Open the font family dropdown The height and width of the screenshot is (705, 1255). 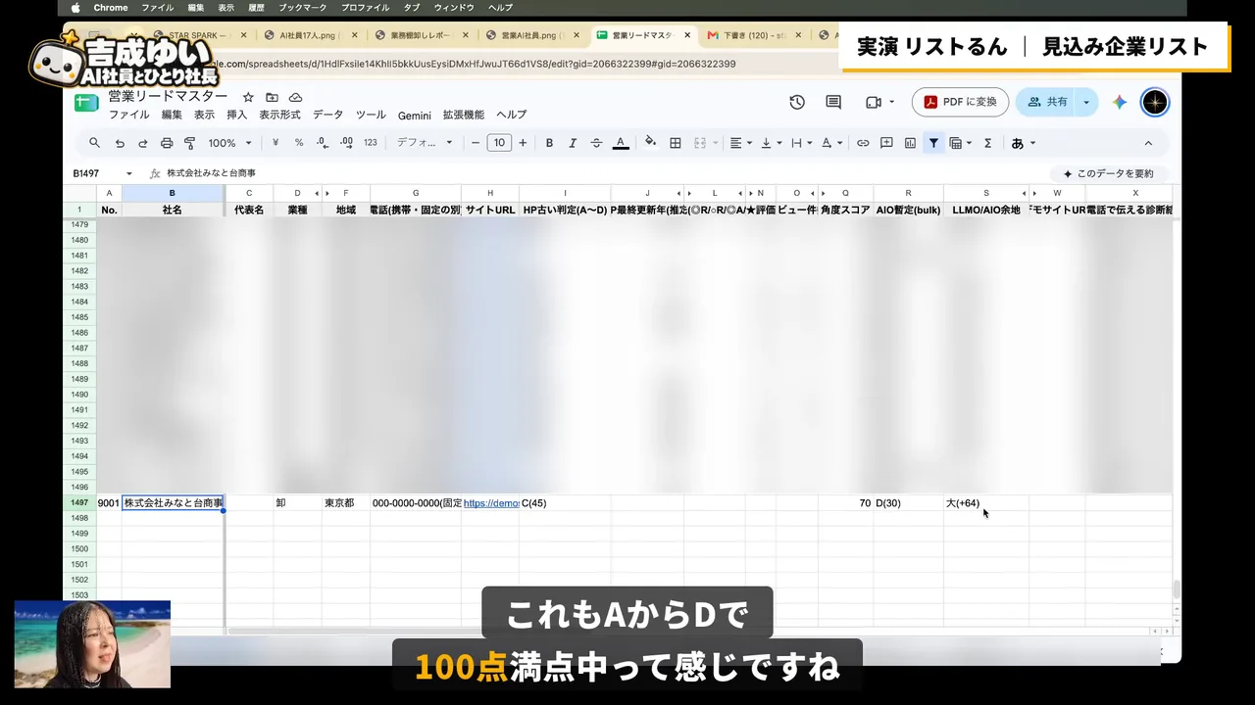point(425,143)
